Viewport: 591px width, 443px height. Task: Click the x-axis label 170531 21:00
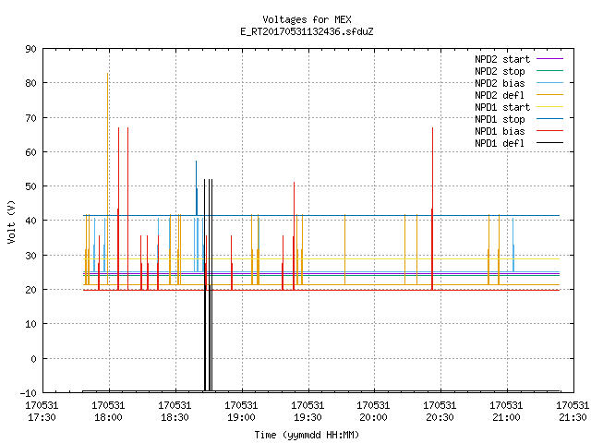coord(506,412)
